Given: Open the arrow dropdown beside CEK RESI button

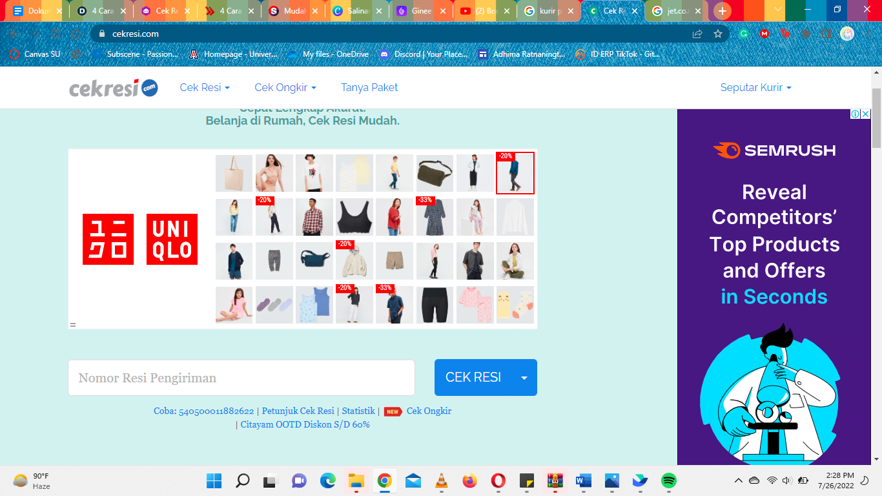Looking at the screenshot, I should (x=524, y=378).
